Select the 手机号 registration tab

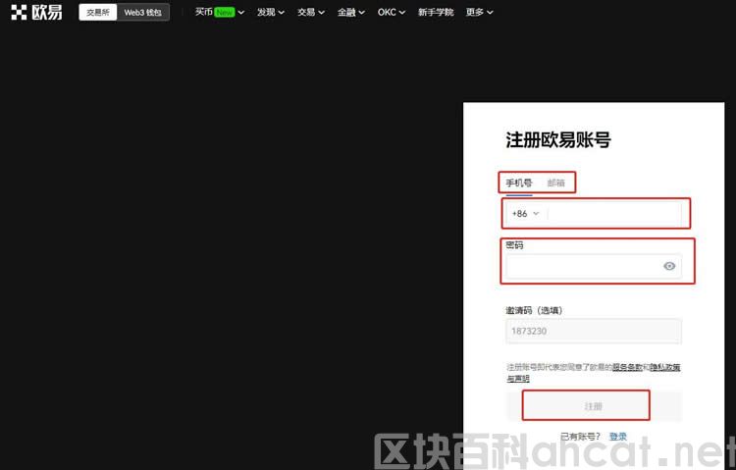tap(519, 183)
